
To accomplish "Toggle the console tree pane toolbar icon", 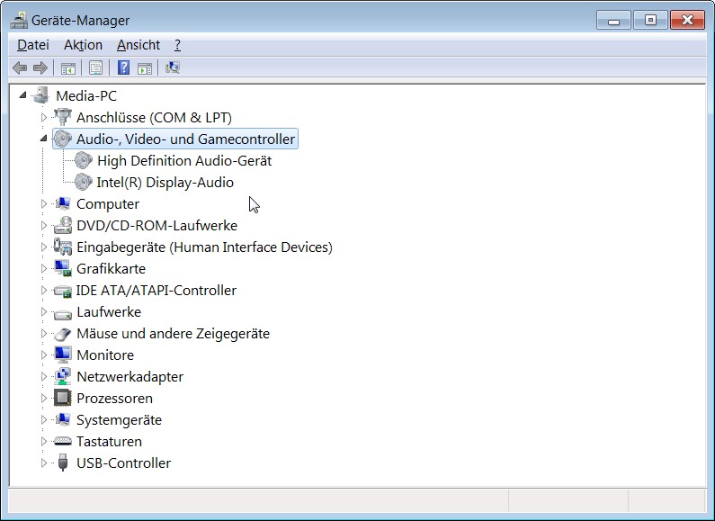I will [x=68, y=68].
